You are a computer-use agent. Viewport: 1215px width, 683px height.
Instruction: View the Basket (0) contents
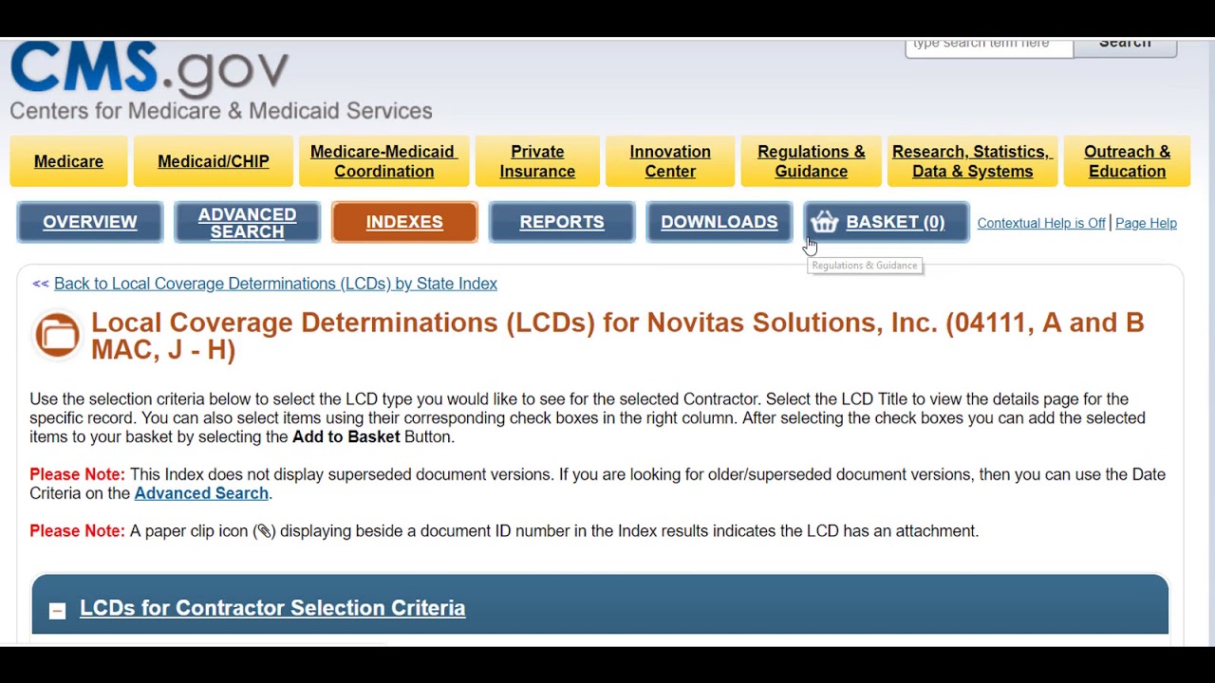click(887, 222)
